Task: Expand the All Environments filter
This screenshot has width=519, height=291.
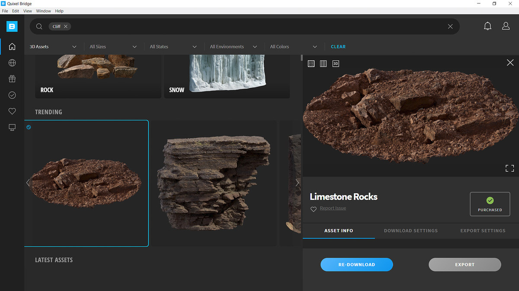Action: pos(234,47)
